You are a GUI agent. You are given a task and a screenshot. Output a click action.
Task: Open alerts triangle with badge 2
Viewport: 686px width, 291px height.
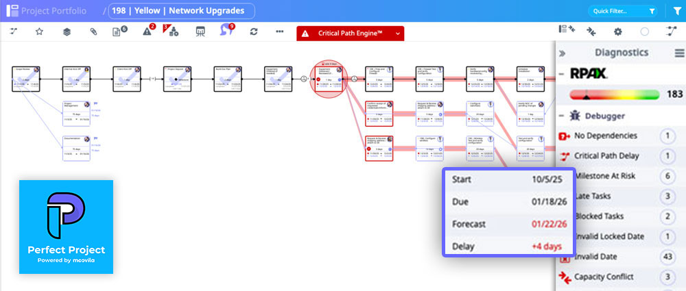tap(149, 31)
